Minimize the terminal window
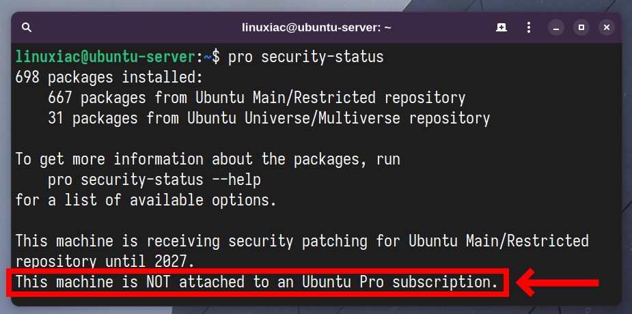This screenshot has width=632, height=314. [556, 28]
